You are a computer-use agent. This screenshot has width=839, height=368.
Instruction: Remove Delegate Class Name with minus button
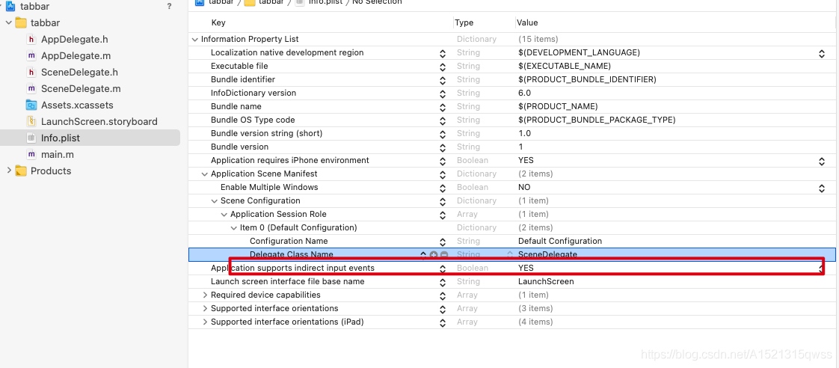[443, 254]
